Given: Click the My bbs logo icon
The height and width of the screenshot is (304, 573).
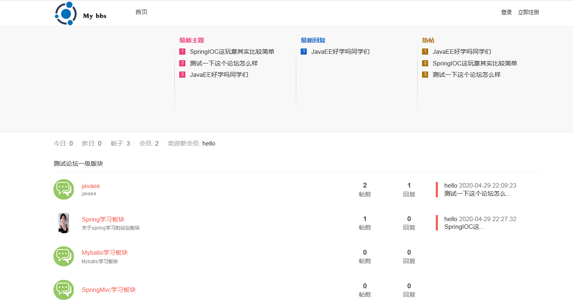Looking at the screenshot, I should pyautogui.click(x=66, y=13).
